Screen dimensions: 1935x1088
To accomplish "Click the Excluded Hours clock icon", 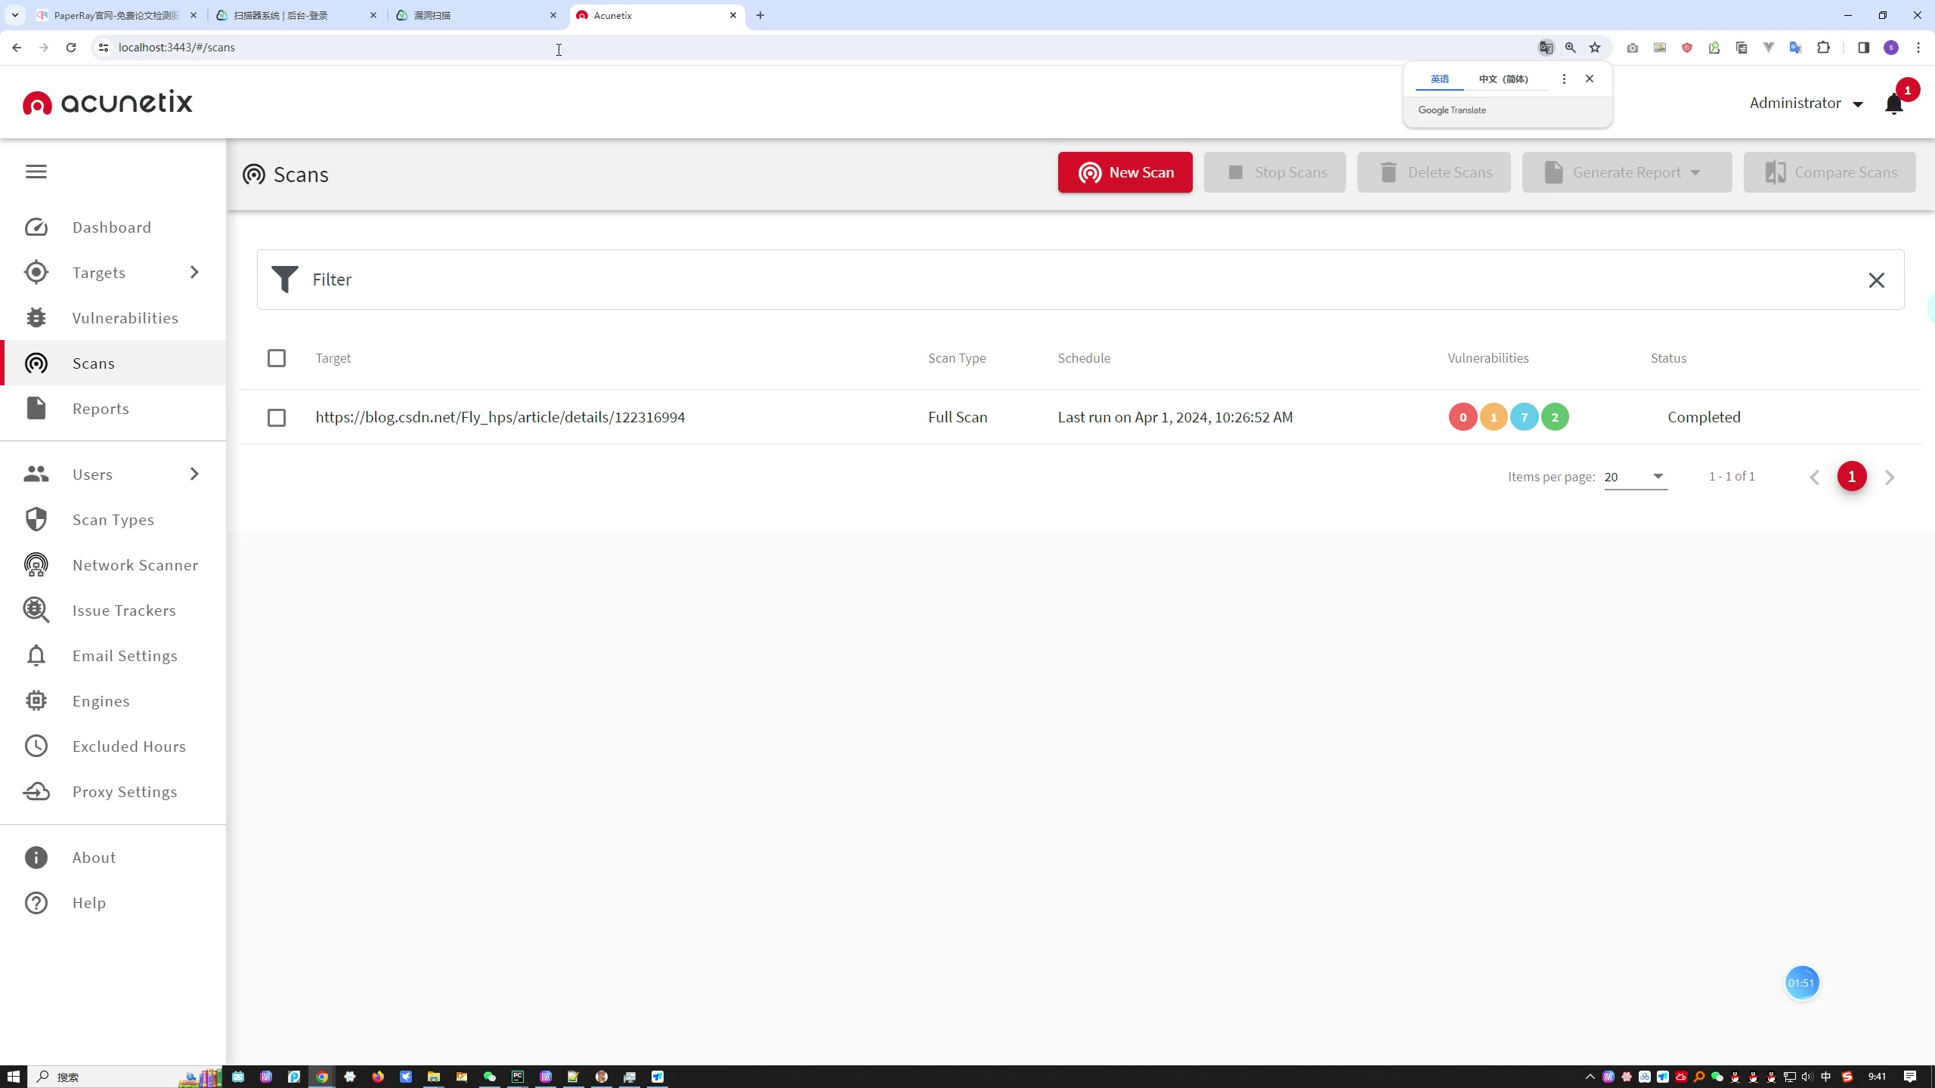I will (36, 746).
